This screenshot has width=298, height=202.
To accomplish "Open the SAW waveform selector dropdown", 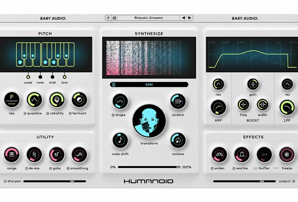I will (x=149, y=85).
